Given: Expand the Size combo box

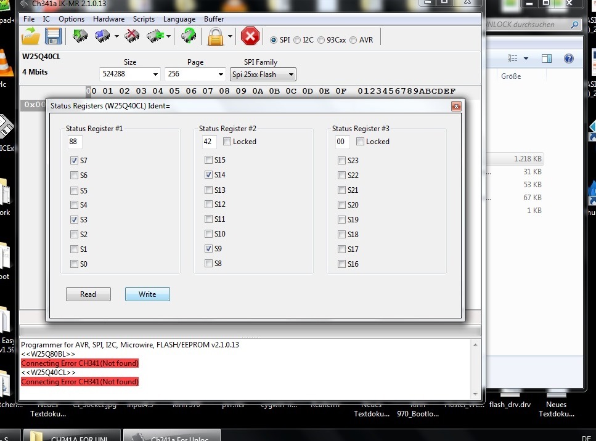Looking at the screenshot, I should (155, 74).
